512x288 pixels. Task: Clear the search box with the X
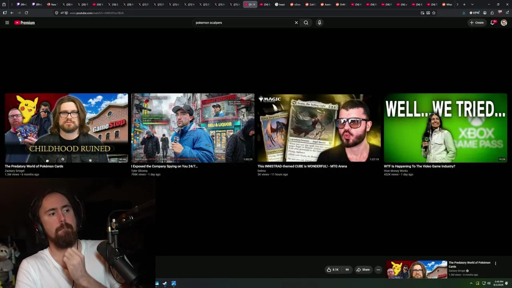tap(296, 23)
